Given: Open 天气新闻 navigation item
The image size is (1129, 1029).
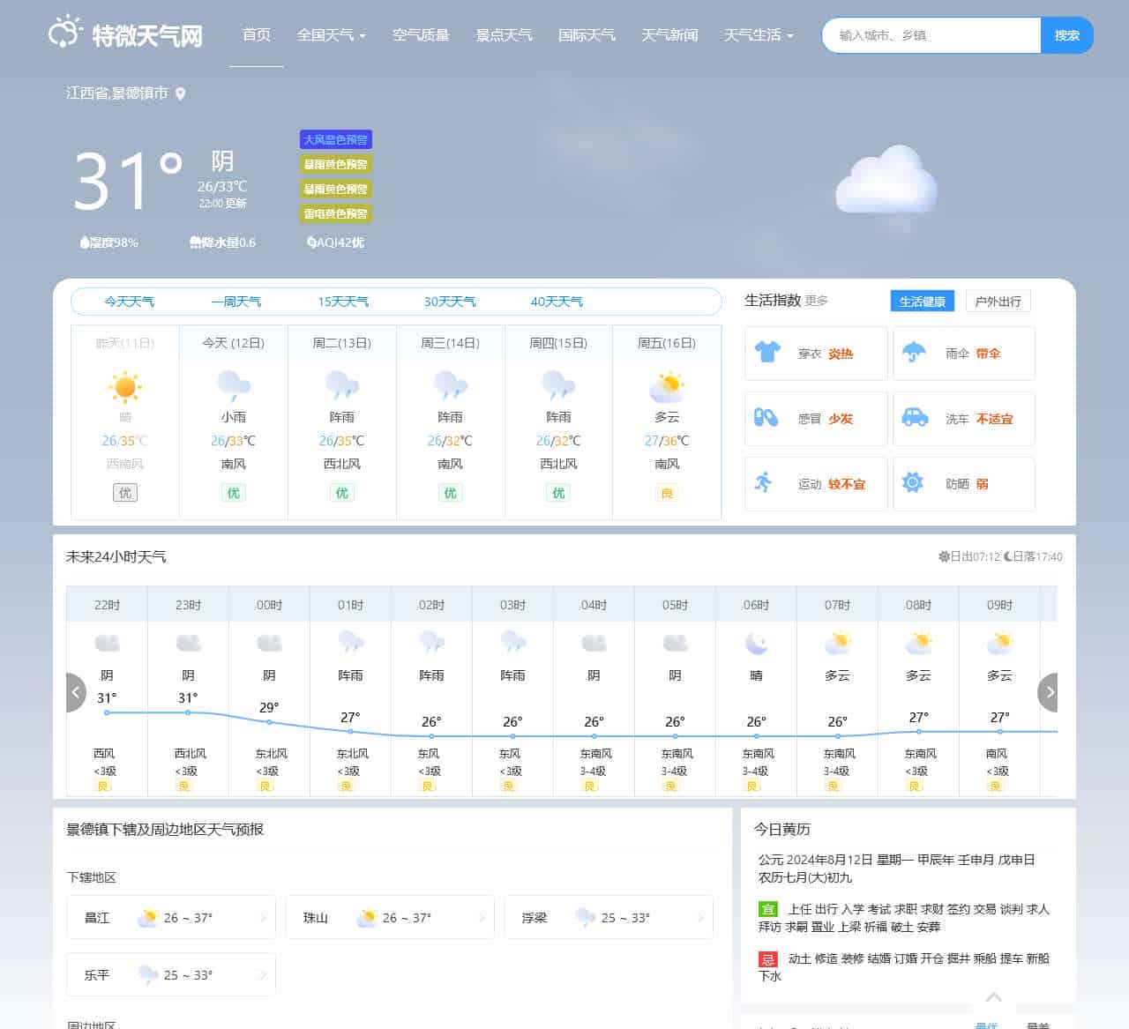Looking at the screenshot, I should [669, 35].
